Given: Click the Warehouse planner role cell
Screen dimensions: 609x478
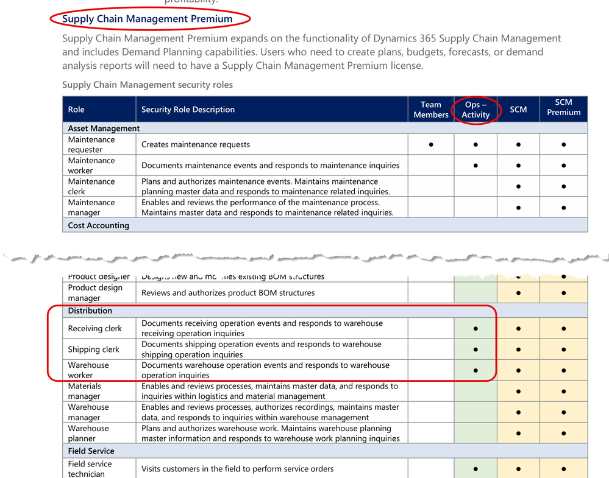Looking at the screenshot, I should point(99,433).
